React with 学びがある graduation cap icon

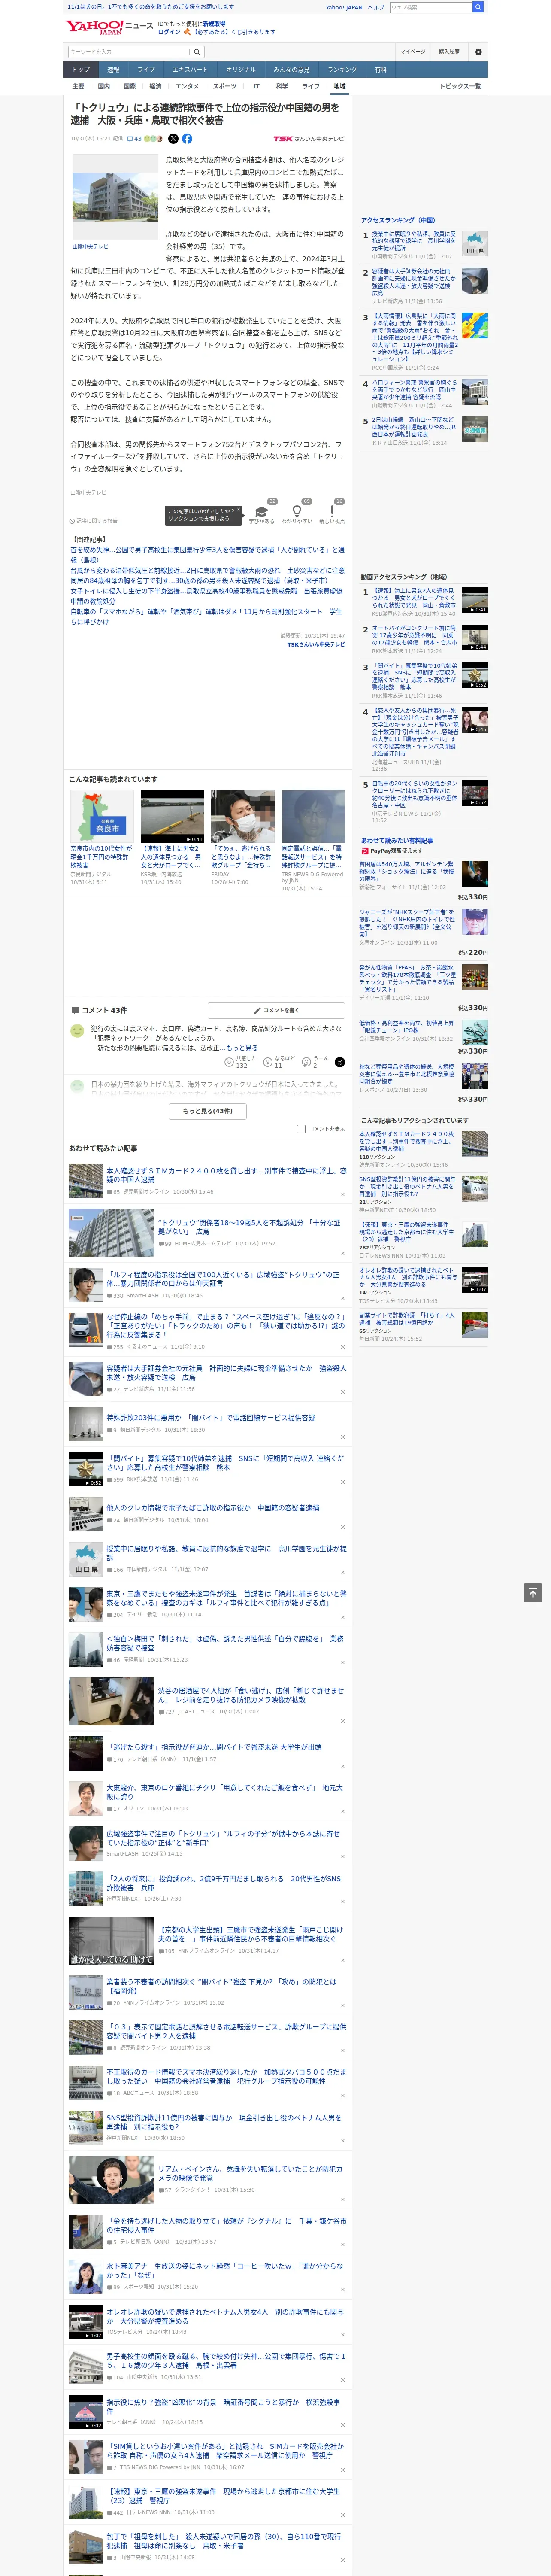(262, 510)
